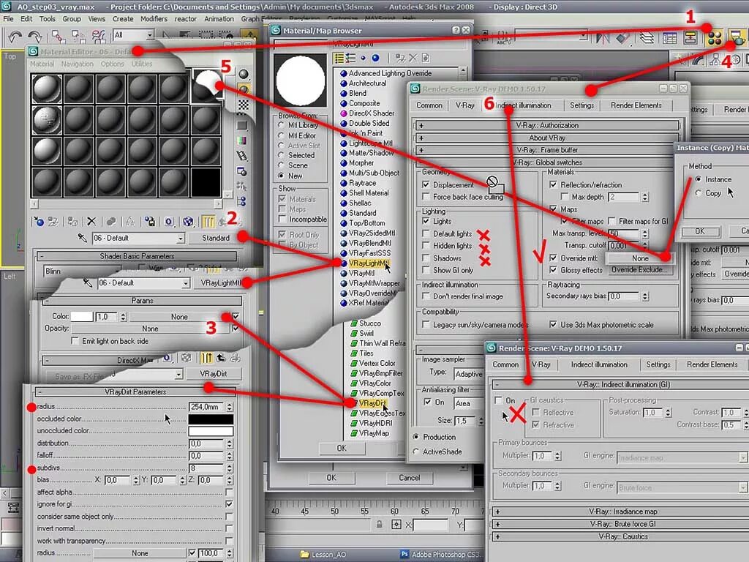This screenshot has height=562, width=749.
Task: Click View List + Icons in Material/Map Browser
Action: (x=350, y=59)
